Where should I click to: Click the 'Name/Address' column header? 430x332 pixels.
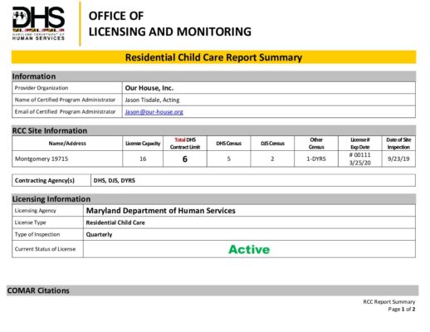67,144
